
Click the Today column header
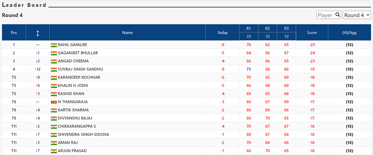223,33
